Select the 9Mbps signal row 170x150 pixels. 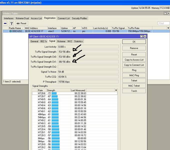coord(75,141)
